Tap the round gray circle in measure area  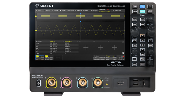click(123, 53)
